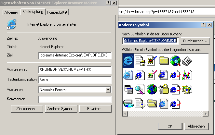The image size is (215, 135).
Task: Click the 'Internet Explorer' Zielort value
Action: tap(51, 47)
